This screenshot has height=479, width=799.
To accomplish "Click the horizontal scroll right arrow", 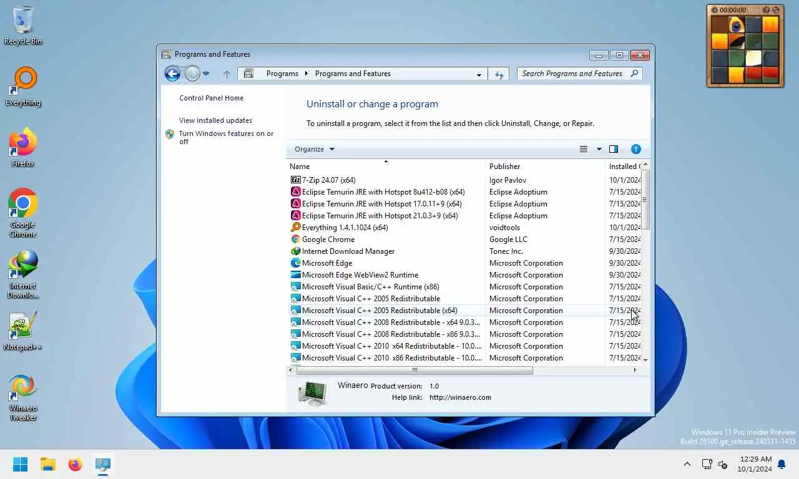I will [635, 370].
